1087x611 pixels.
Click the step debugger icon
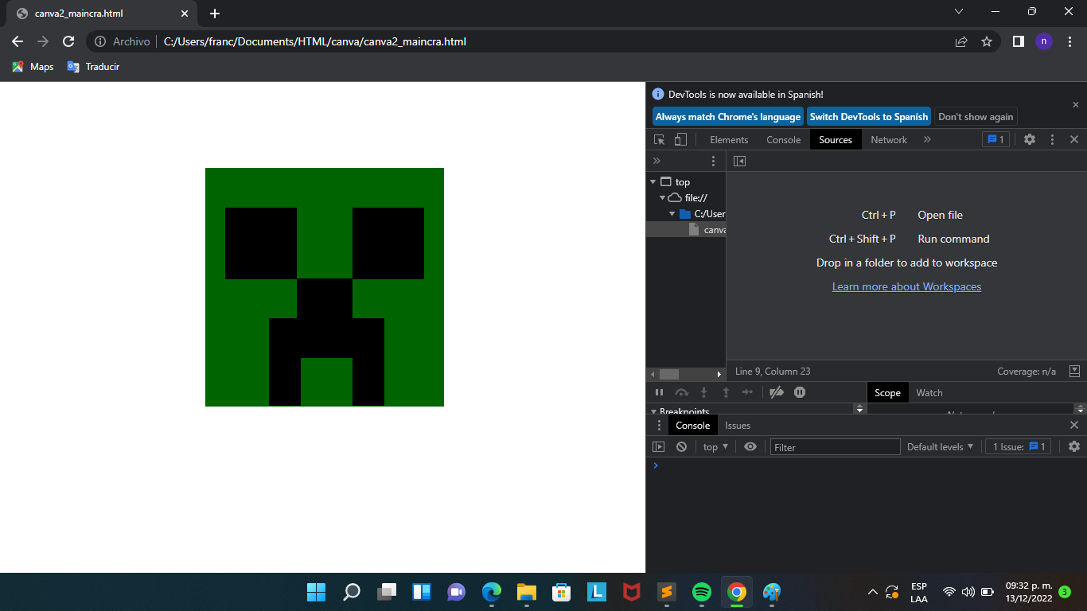point(747,392)
